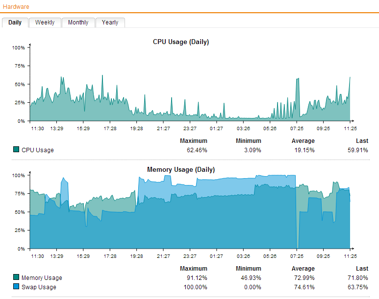379x299 pixels.
Task: Click the CPU Usage legend label
Action: 38,150
